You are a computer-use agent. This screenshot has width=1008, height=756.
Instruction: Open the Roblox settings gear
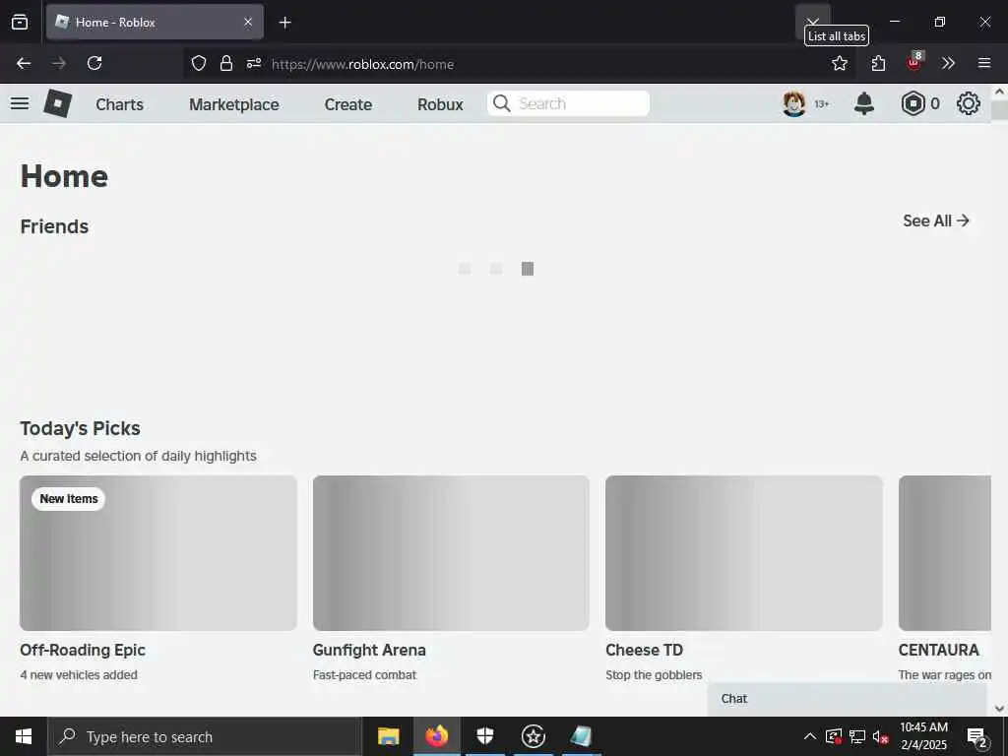pyautogui.click(x=969, y=103)
